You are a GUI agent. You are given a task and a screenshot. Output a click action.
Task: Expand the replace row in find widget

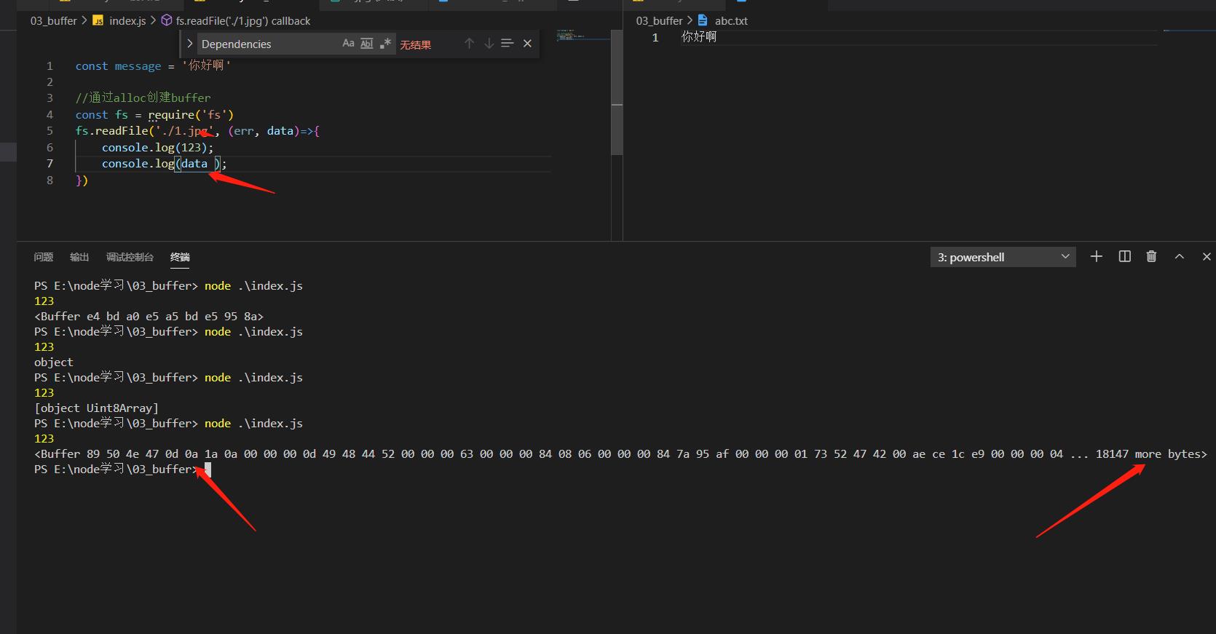(x=189, y=44)
